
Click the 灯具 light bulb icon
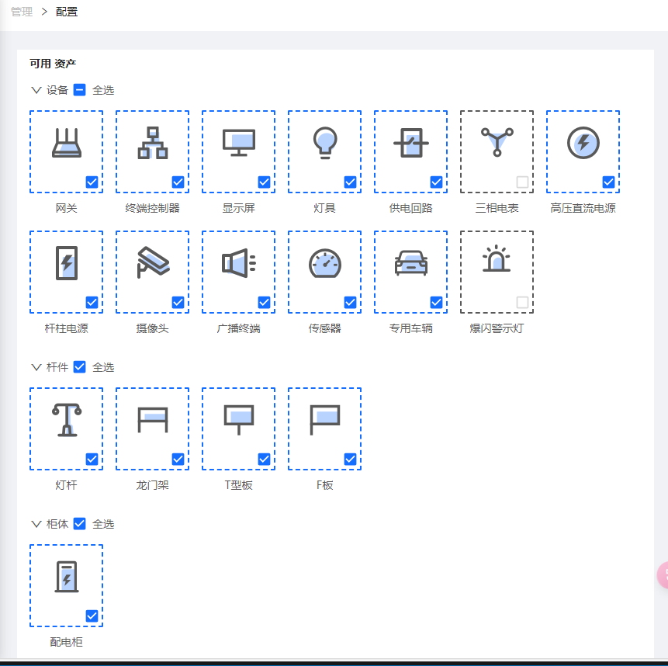pyautogui.click(x=325, y=143)
